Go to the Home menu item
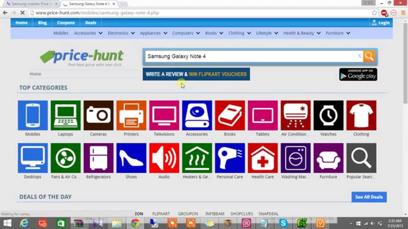The image size is (408, 229). (x=22, y=23)
